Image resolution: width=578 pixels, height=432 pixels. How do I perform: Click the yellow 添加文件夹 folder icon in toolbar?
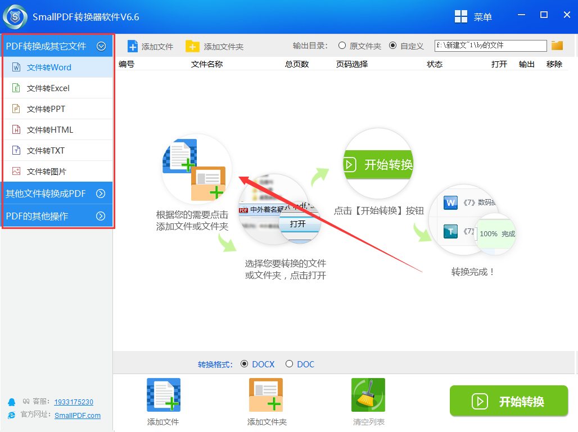[x=192, y=46]
